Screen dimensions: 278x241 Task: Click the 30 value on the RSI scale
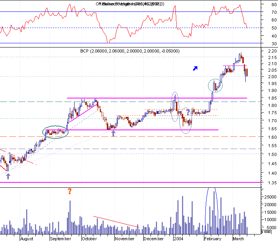[274, 44]
